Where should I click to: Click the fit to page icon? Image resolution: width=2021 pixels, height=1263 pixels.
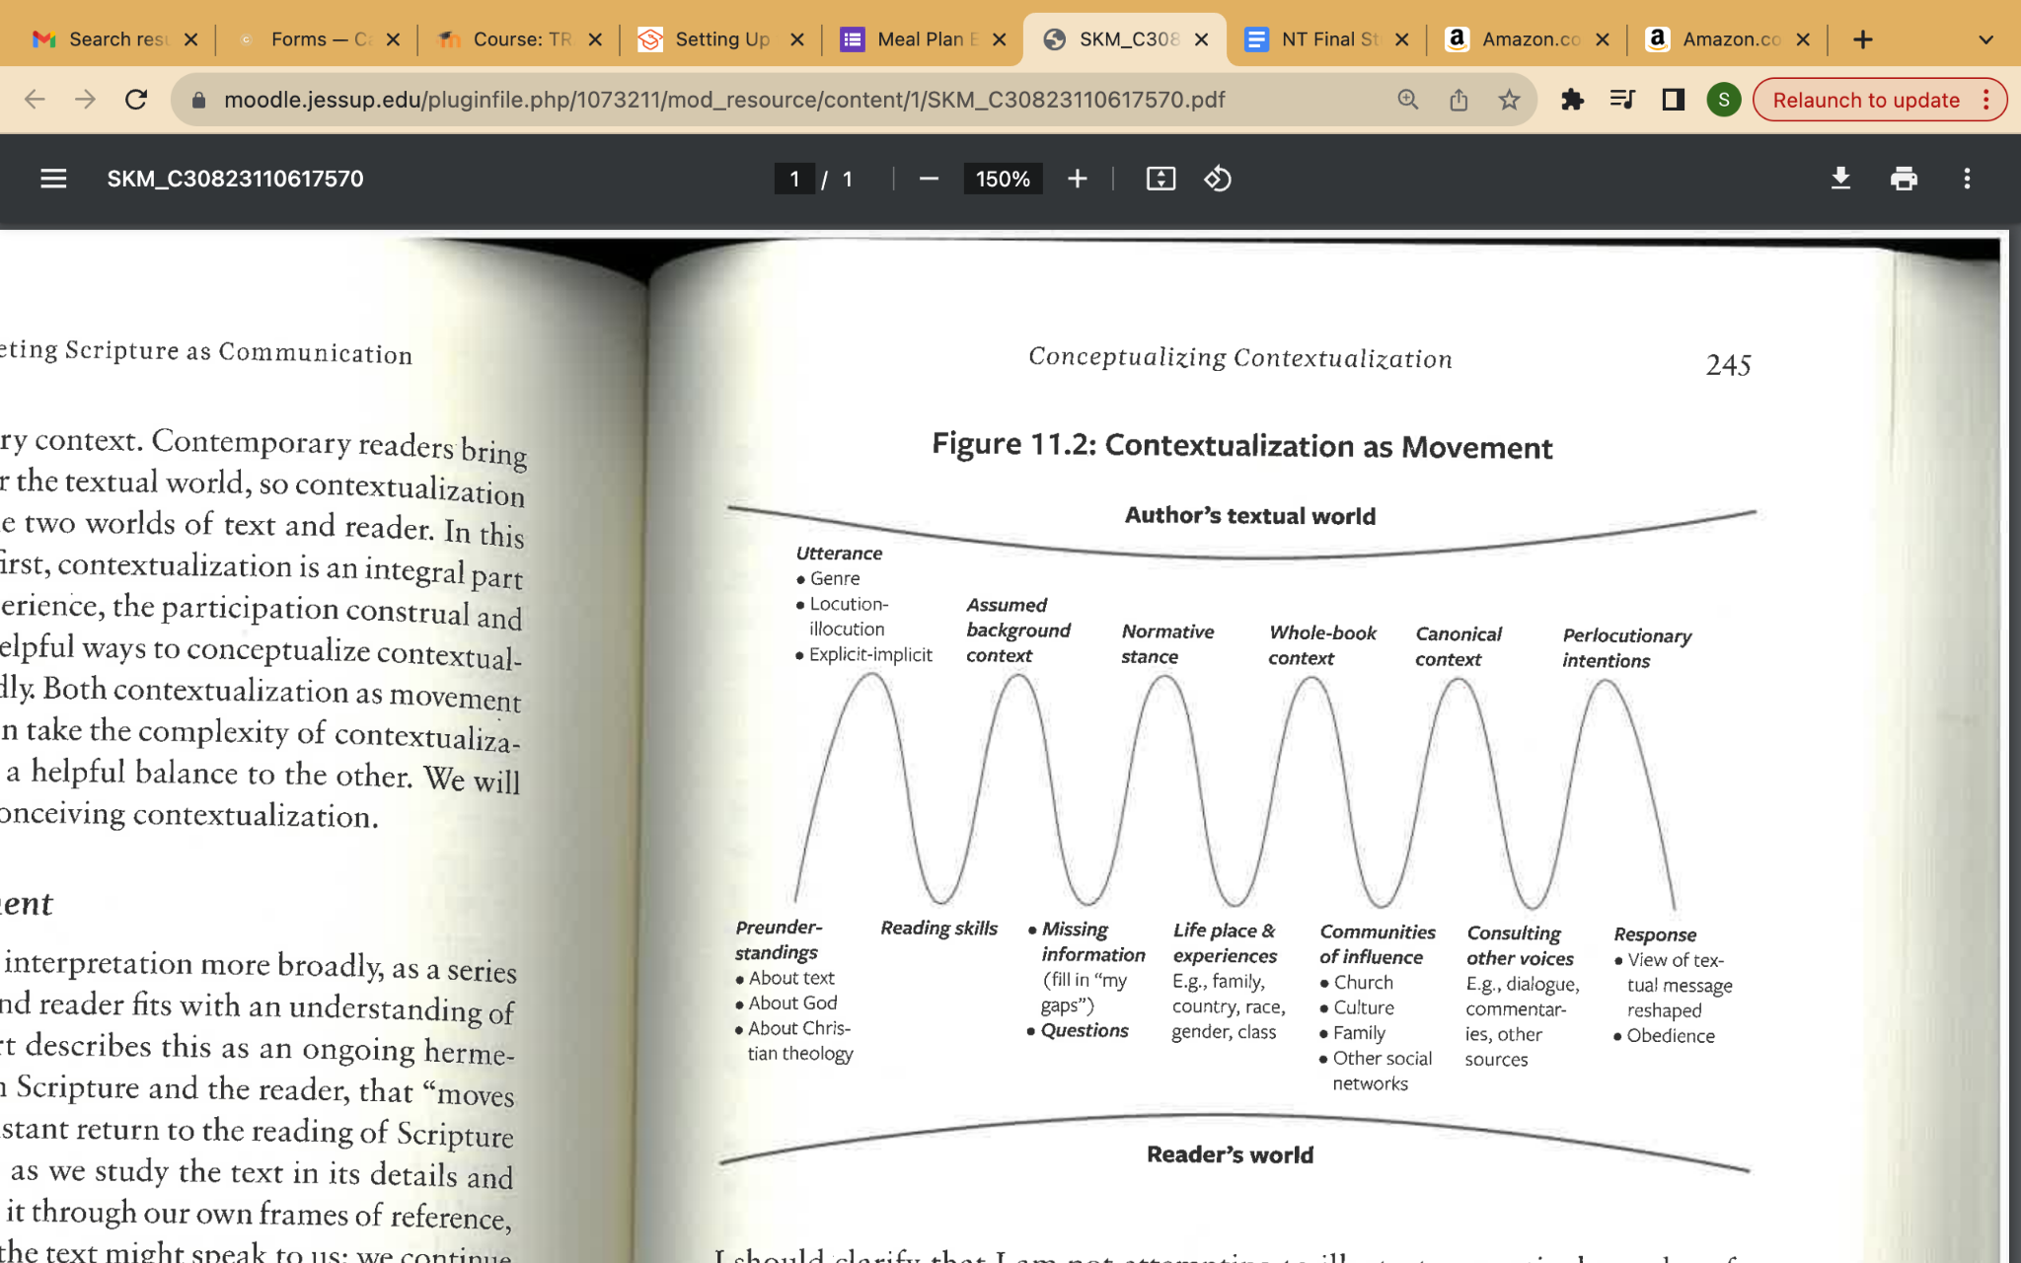click(1160, 179)
